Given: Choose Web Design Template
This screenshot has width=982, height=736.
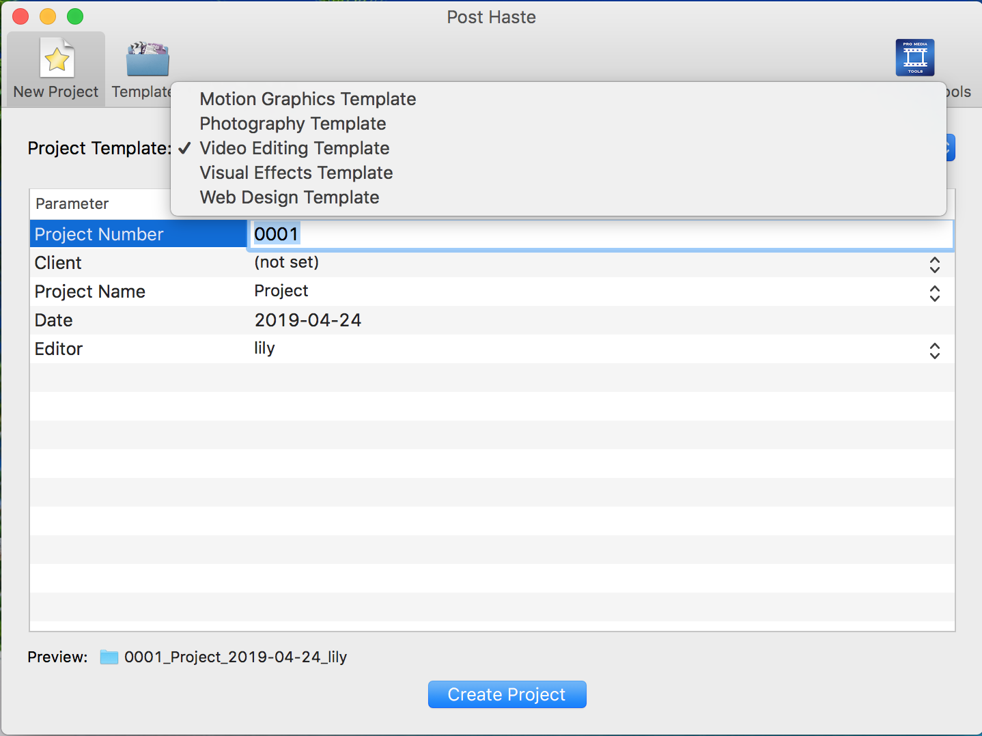Looking at the screenshot, I should (x=289, y=197).
